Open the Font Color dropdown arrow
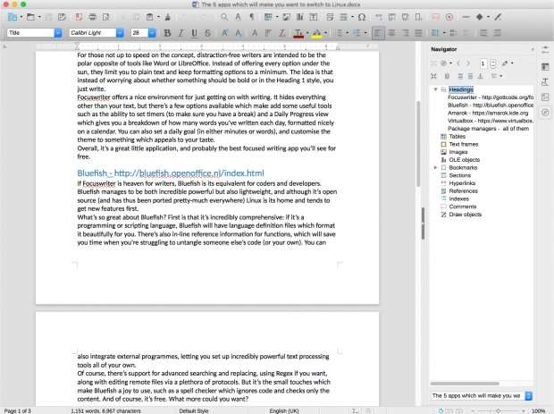Screen dimensions: 554x414 click(307, 33)
